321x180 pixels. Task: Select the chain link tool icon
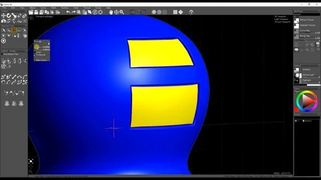tap(25, 15)
